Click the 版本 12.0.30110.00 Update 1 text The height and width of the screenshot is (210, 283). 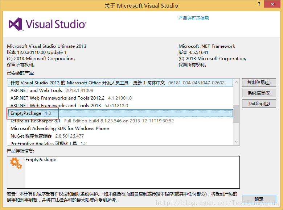37,52
